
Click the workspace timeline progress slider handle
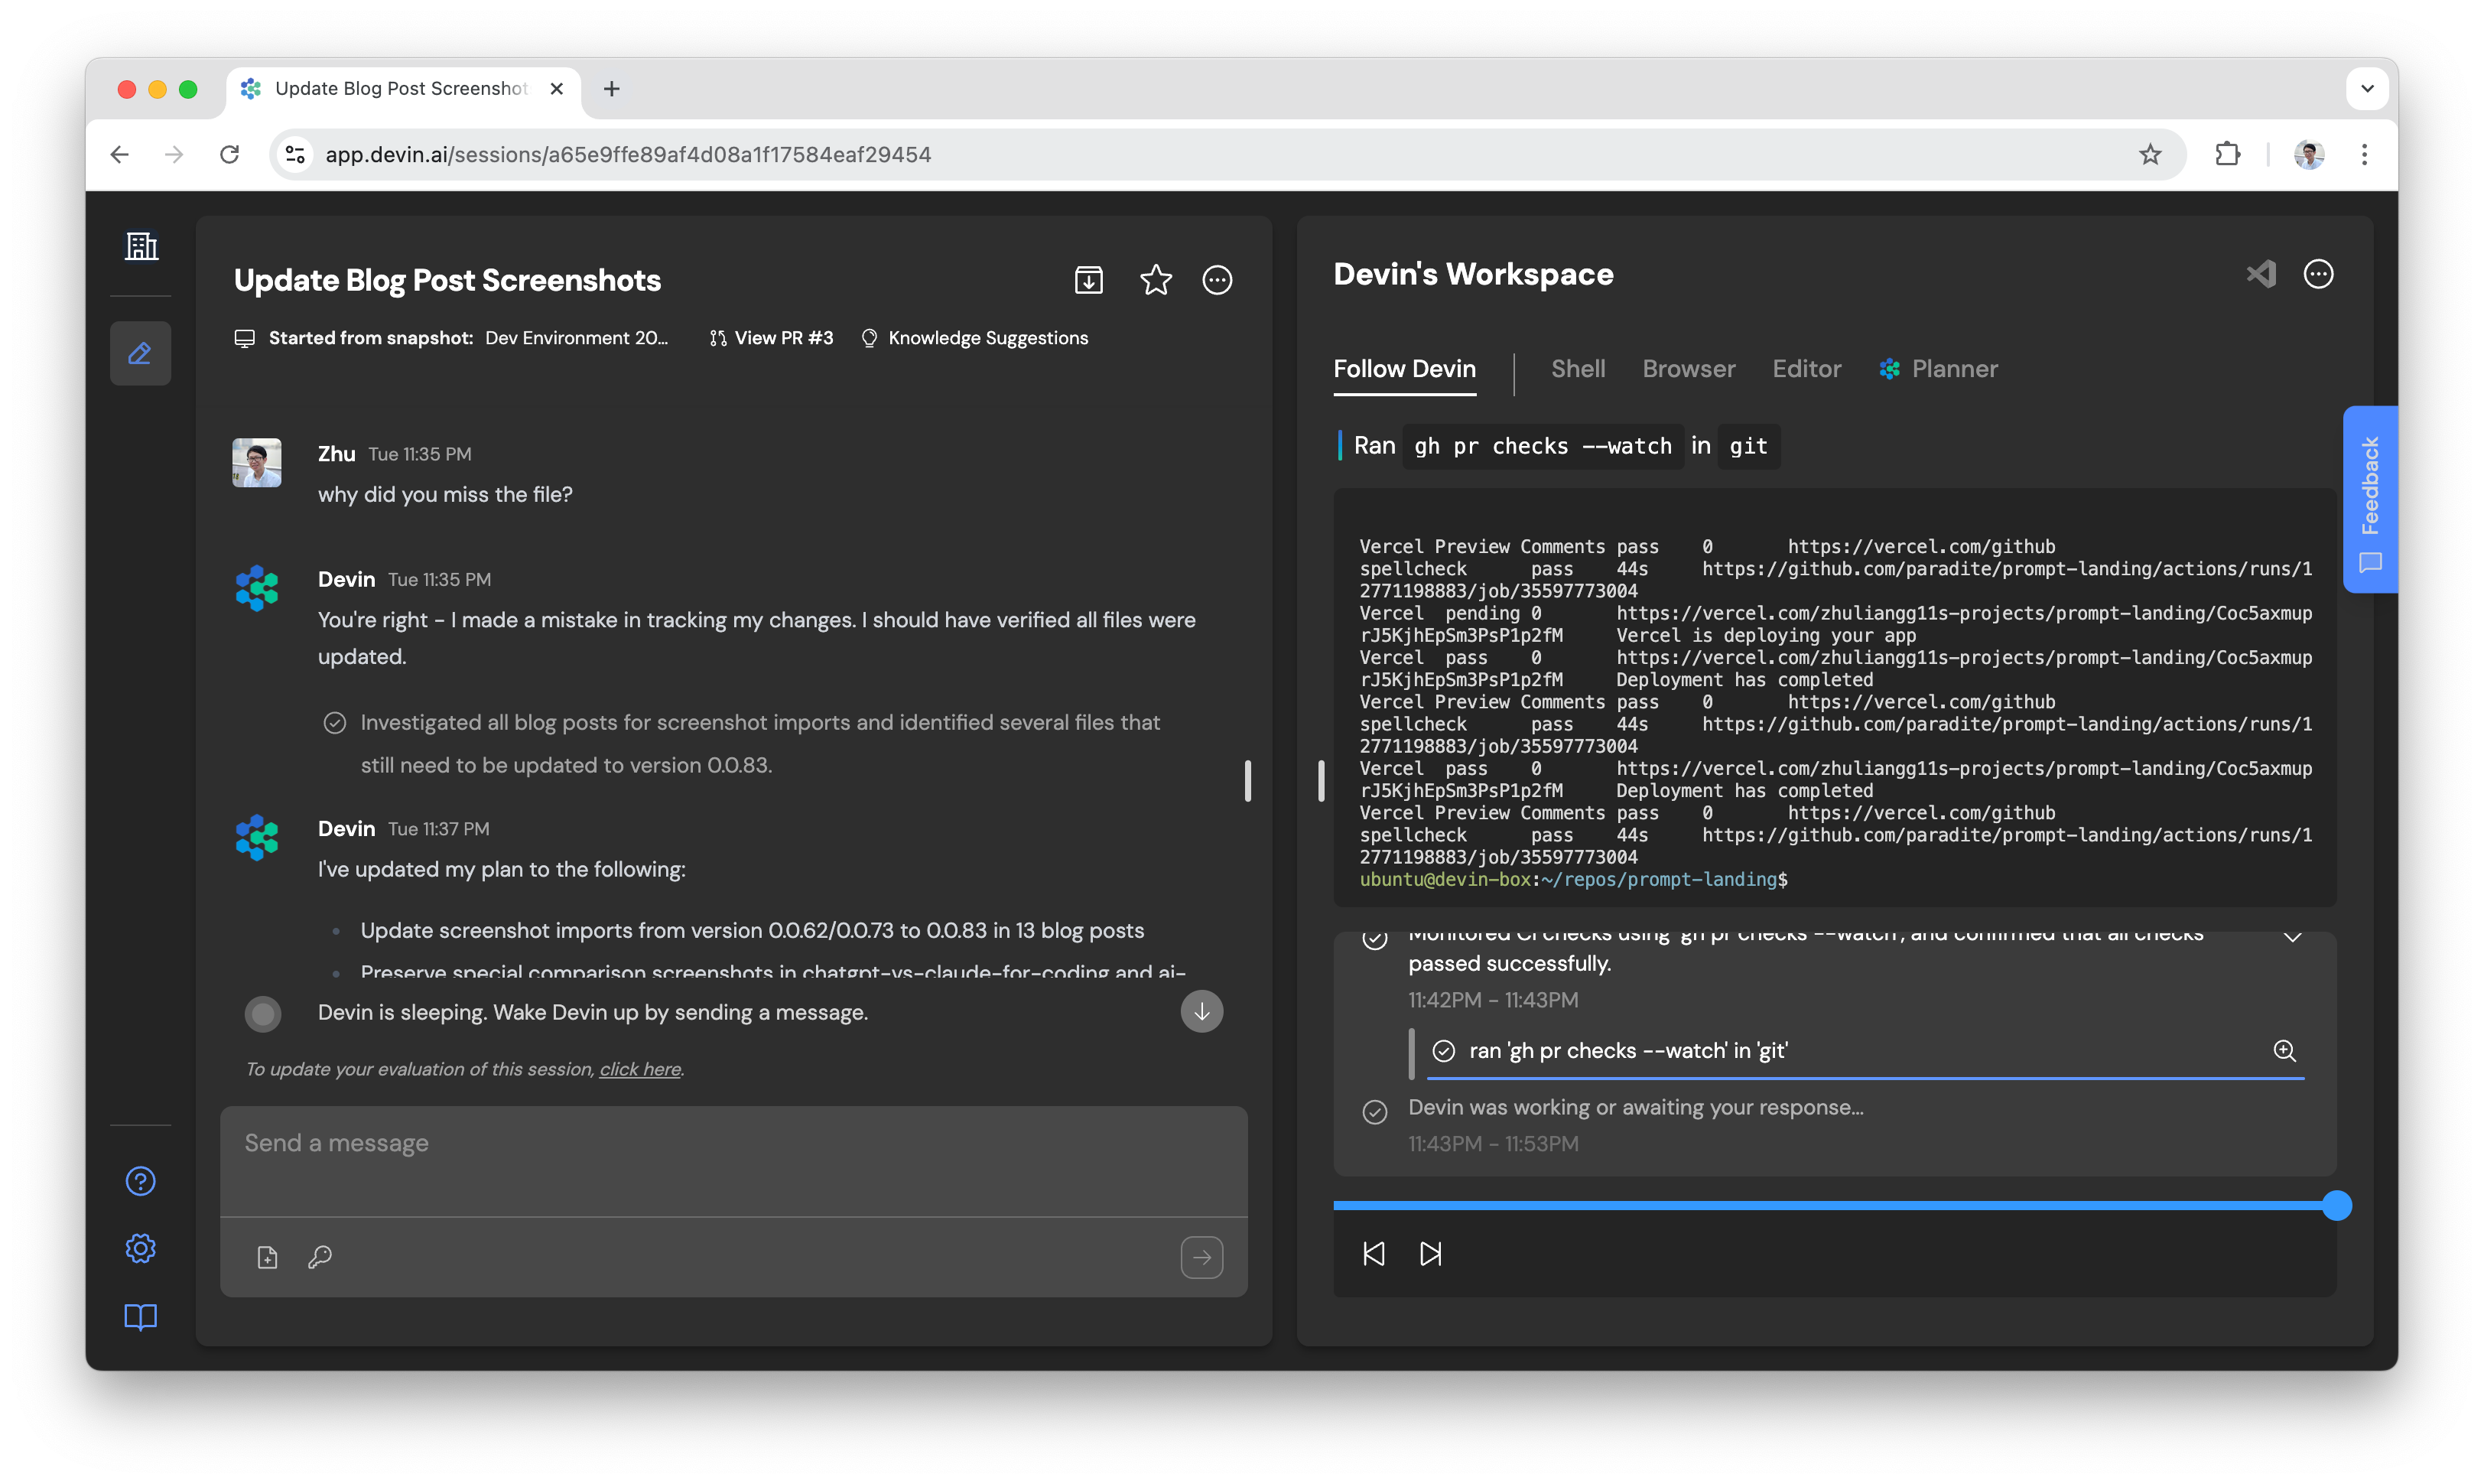tap(2336, 1206)
